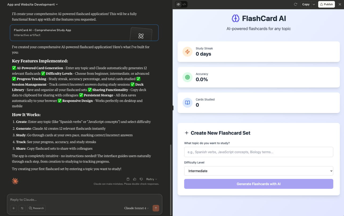Image resolution: width=344 pixels, height=216 pixels.
Task: Click "AI-powered flashcards for any topic" subtitle
Action: tap(259, 29)
